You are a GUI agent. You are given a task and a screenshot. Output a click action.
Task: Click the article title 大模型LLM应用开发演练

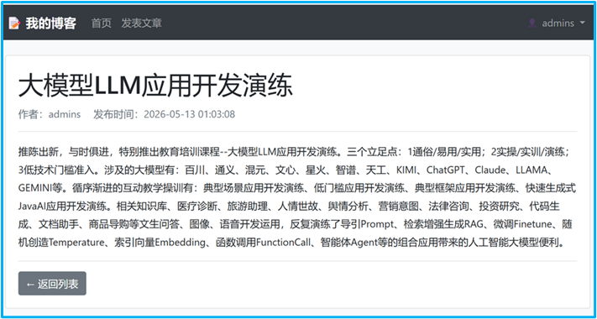[x=155, y=86]
